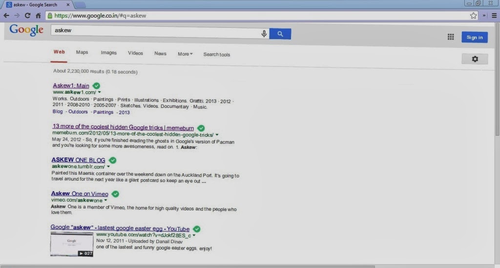Play the YouTube video thumbnail

[x=72, y=245]
